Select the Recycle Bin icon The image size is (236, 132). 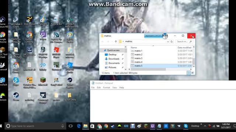56,21
